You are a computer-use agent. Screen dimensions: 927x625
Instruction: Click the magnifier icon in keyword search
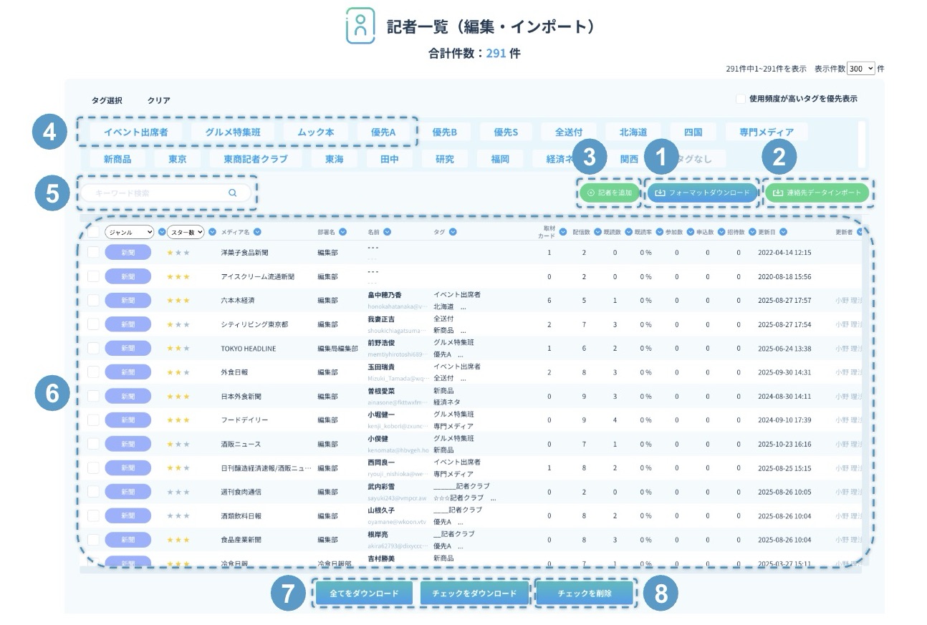click(232, 193)
